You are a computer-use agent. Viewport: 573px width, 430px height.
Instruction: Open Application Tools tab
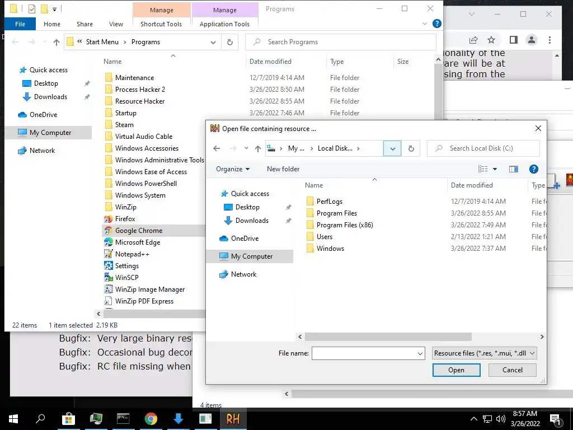(x=224, y=24)
